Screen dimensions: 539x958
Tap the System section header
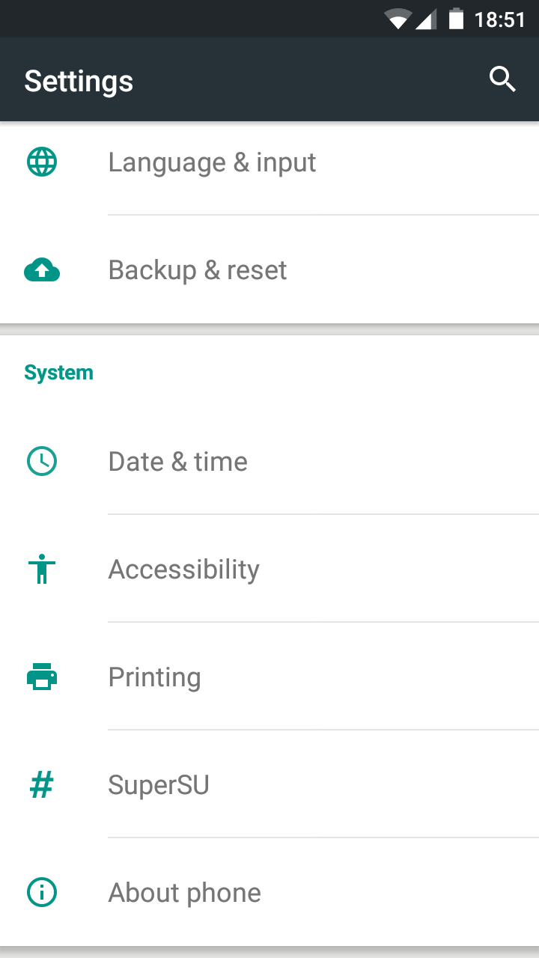(58, 373)
